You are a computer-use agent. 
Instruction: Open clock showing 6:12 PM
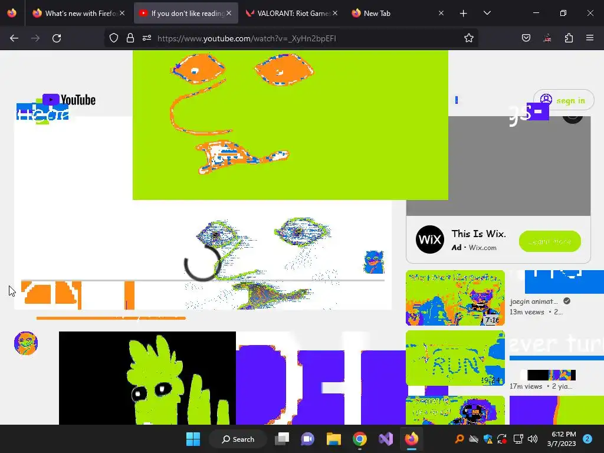point(562,439)
